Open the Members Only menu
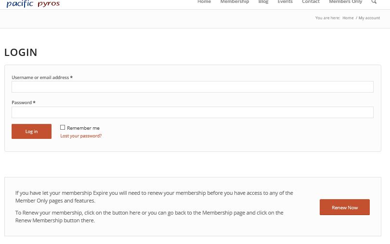Image resolution: width=390 pixels, height=244 pixels. [345, 2]
